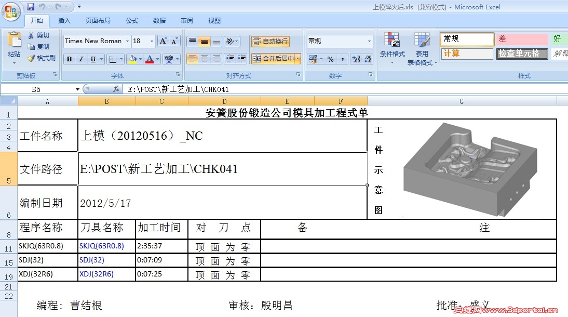Apply the 检查单元格 cell style
Viewport: 568px width, 317px height.
point(521,54)
